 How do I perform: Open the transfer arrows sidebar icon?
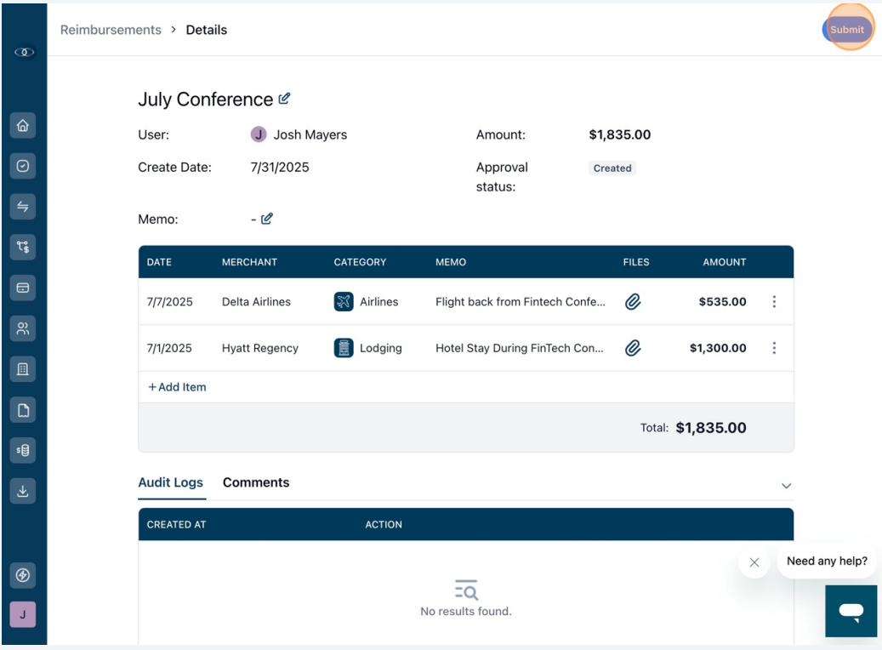point(22,207)
